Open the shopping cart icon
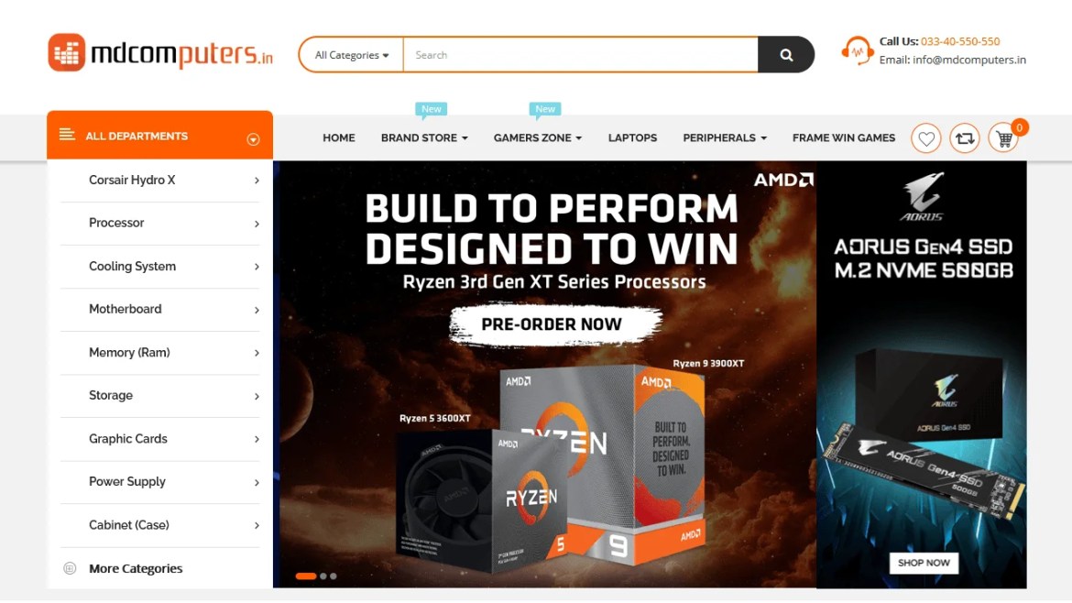 coord(1003,138)
